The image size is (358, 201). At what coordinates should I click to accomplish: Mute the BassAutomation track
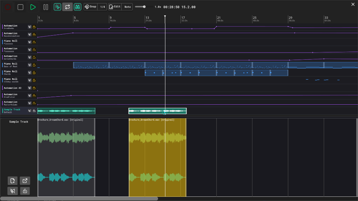[30, 35]
